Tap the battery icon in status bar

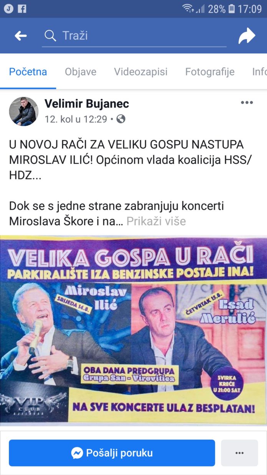click(231, 8)
